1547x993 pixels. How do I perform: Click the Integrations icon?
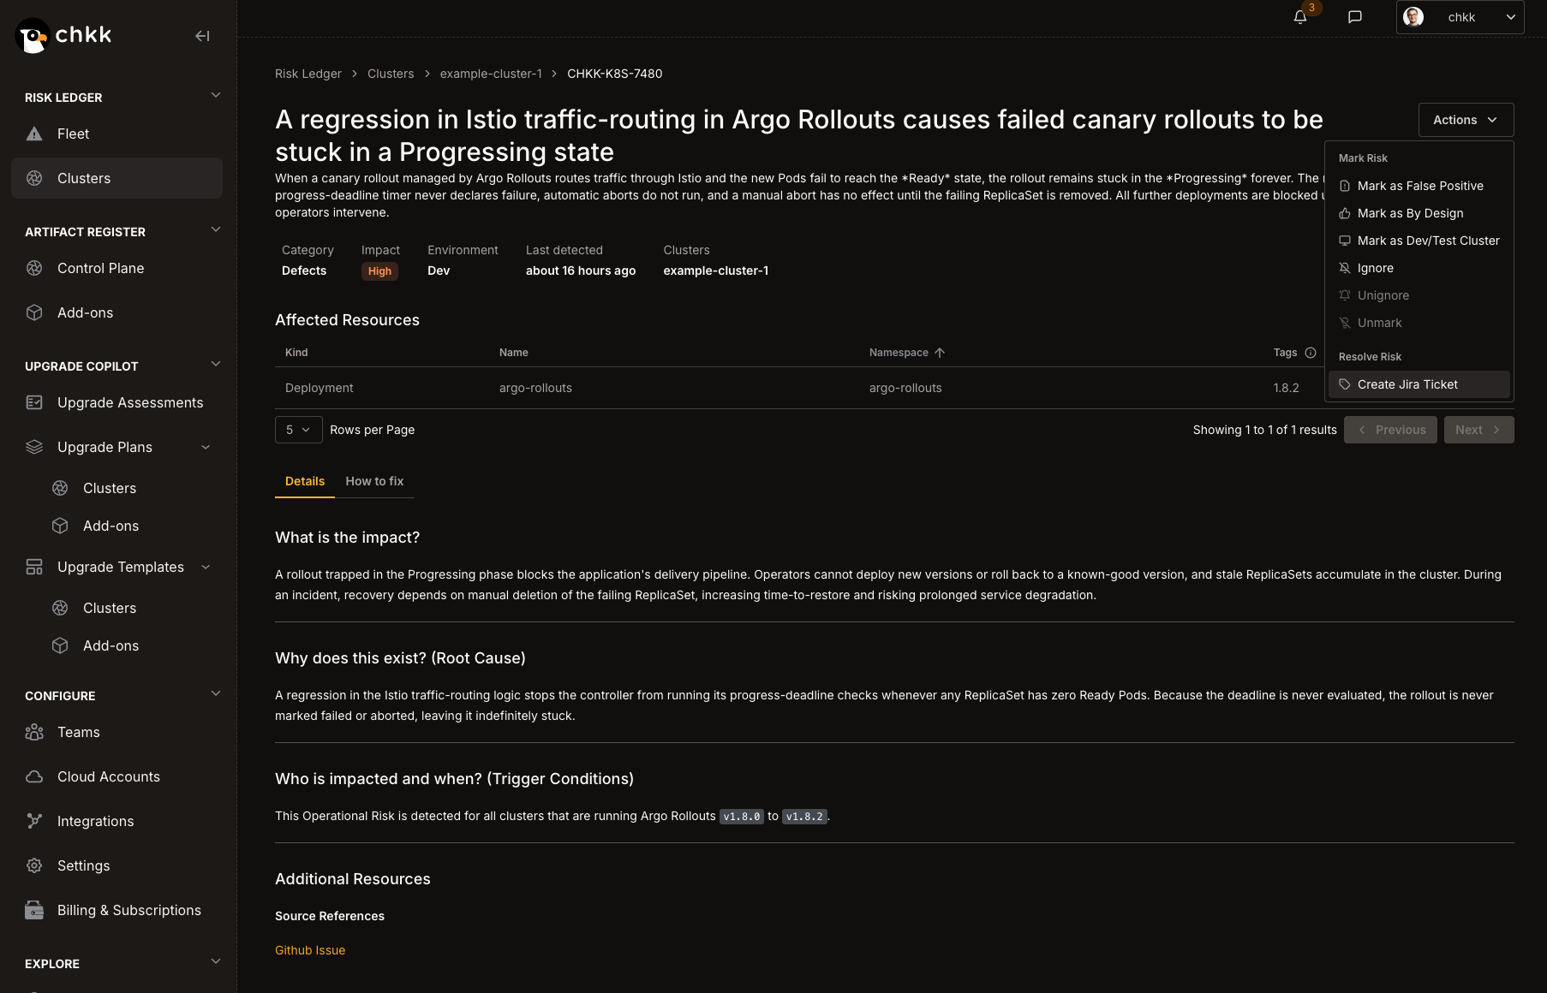pos(34,821)
